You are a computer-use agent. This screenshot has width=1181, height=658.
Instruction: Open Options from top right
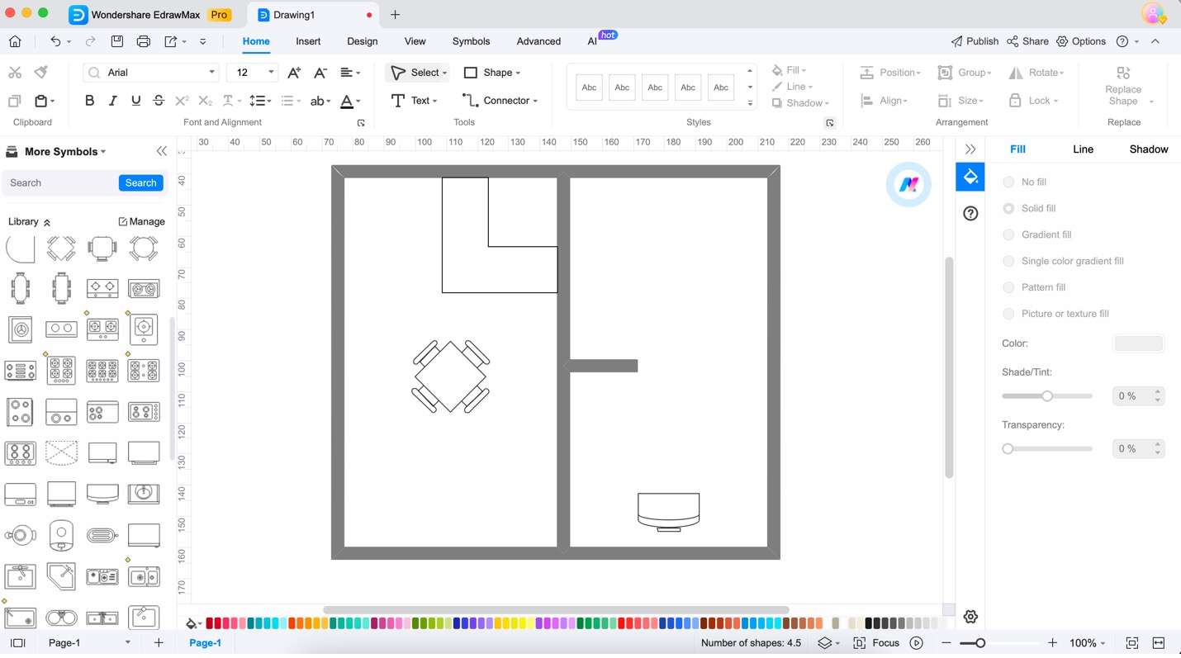click(1081, 41)
